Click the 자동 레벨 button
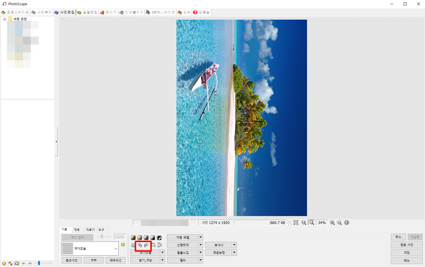The width and height of the screenshot is (425, 267). [183, 237]
